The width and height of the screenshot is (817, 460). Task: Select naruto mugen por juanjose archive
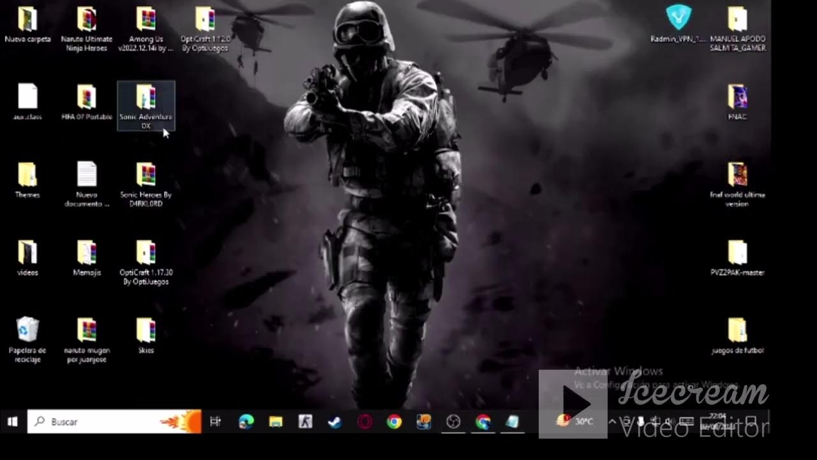click(87, 340)
